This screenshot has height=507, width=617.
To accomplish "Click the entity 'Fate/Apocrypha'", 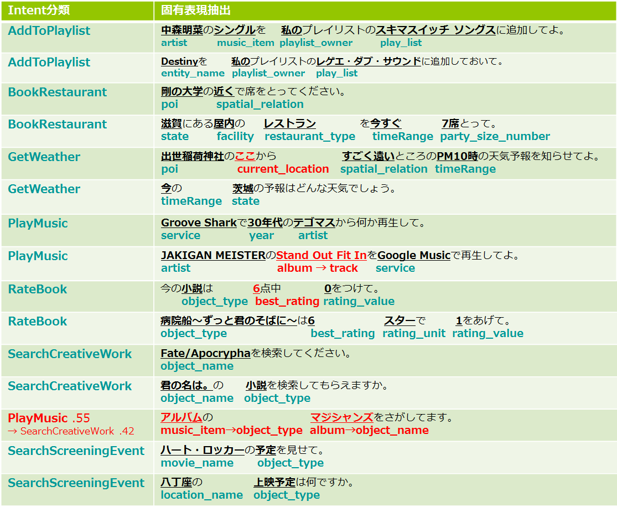I will [x=205, y=354].
